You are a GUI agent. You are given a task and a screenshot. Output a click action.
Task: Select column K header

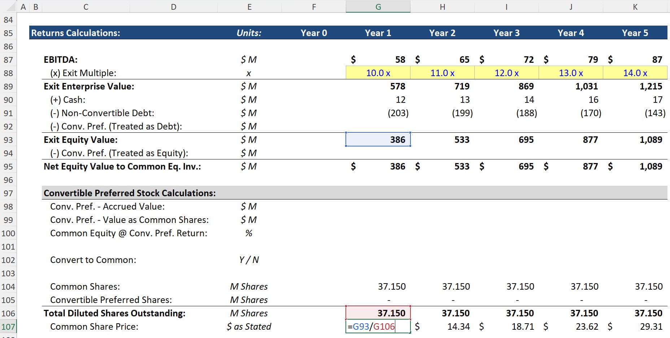pos(635,6)
